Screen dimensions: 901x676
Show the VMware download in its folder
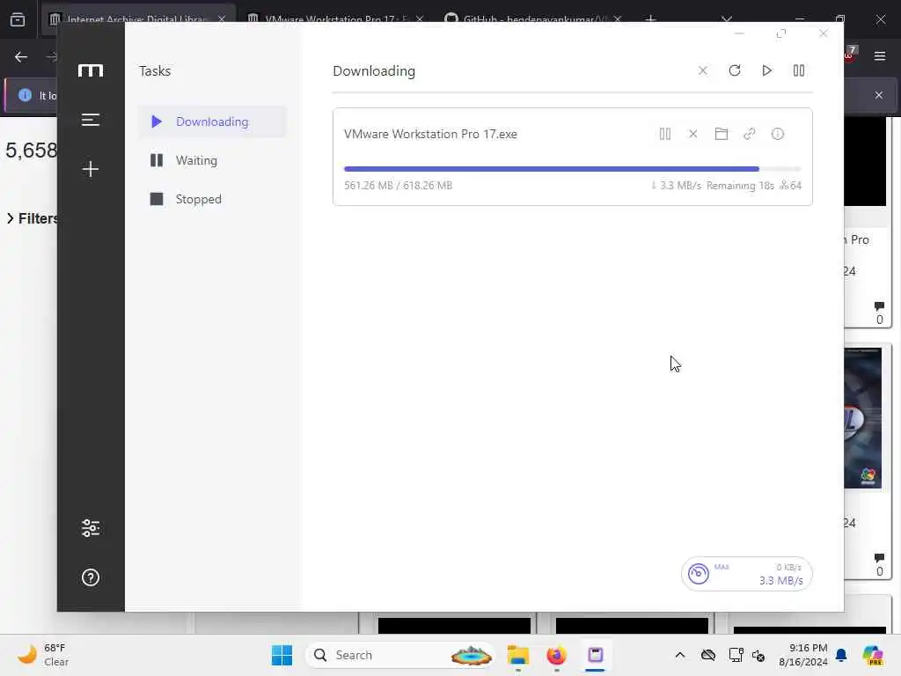[x=722, y=134]
